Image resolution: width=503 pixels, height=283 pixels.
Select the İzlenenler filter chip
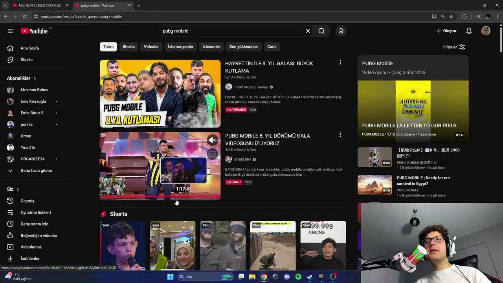pos(211,46)
